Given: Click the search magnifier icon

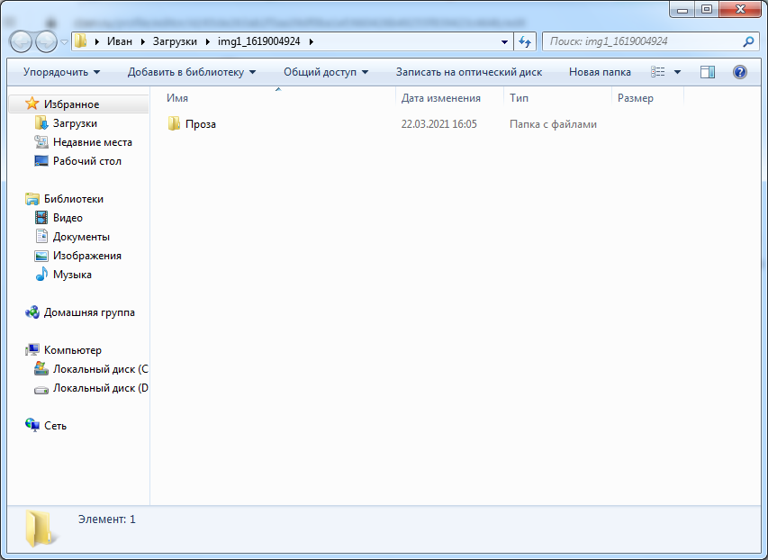Looking at the screenshot, I should click(748, 41).
